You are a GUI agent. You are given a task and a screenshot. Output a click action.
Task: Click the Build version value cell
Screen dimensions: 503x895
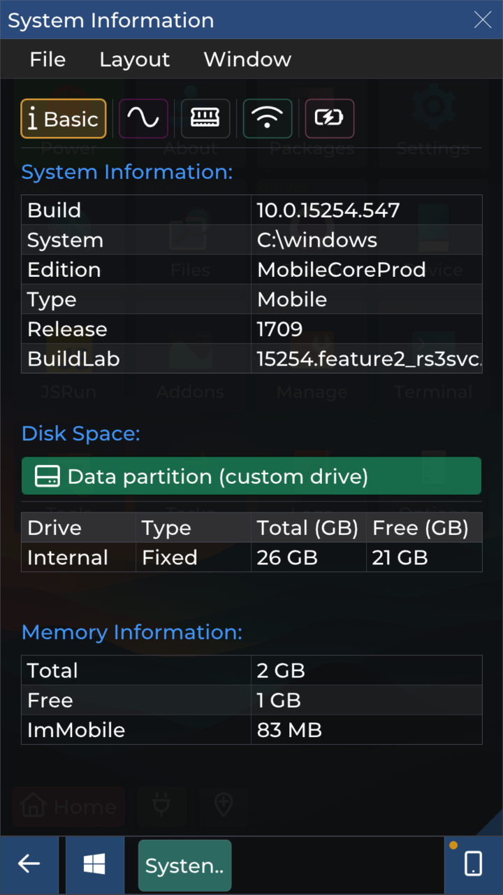[367, 210]
